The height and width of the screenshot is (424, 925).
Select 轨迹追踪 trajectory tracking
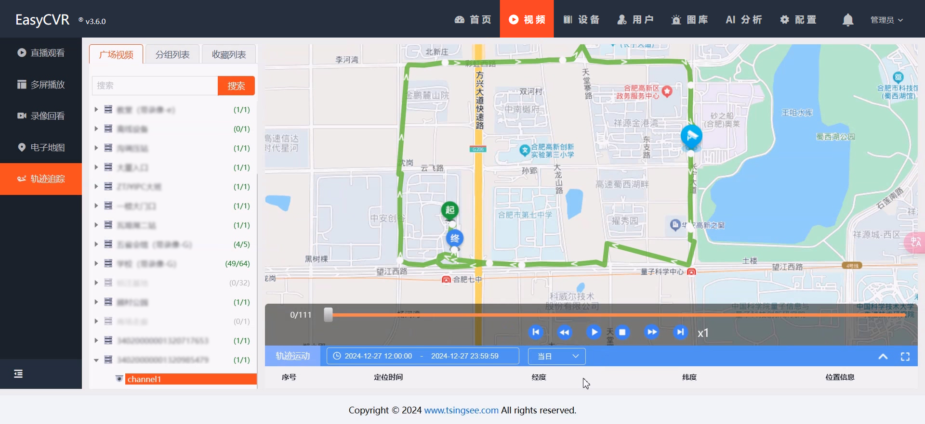(41, 179)
